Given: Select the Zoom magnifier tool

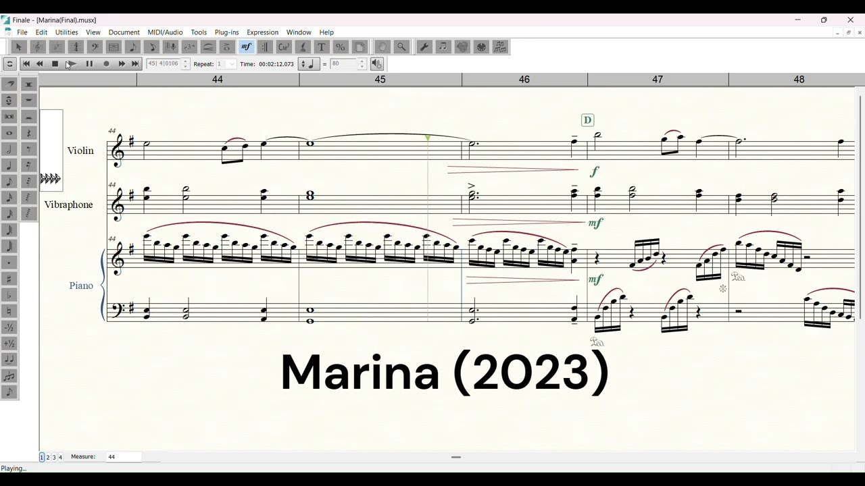Looking at the screenshot, I should (x=401, y=47).
